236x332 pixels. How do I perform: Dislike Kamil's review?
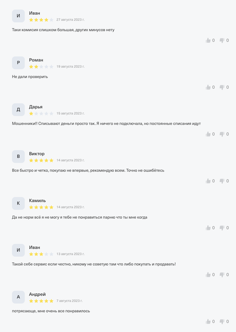pyautogui.click(x=222, y=228)
